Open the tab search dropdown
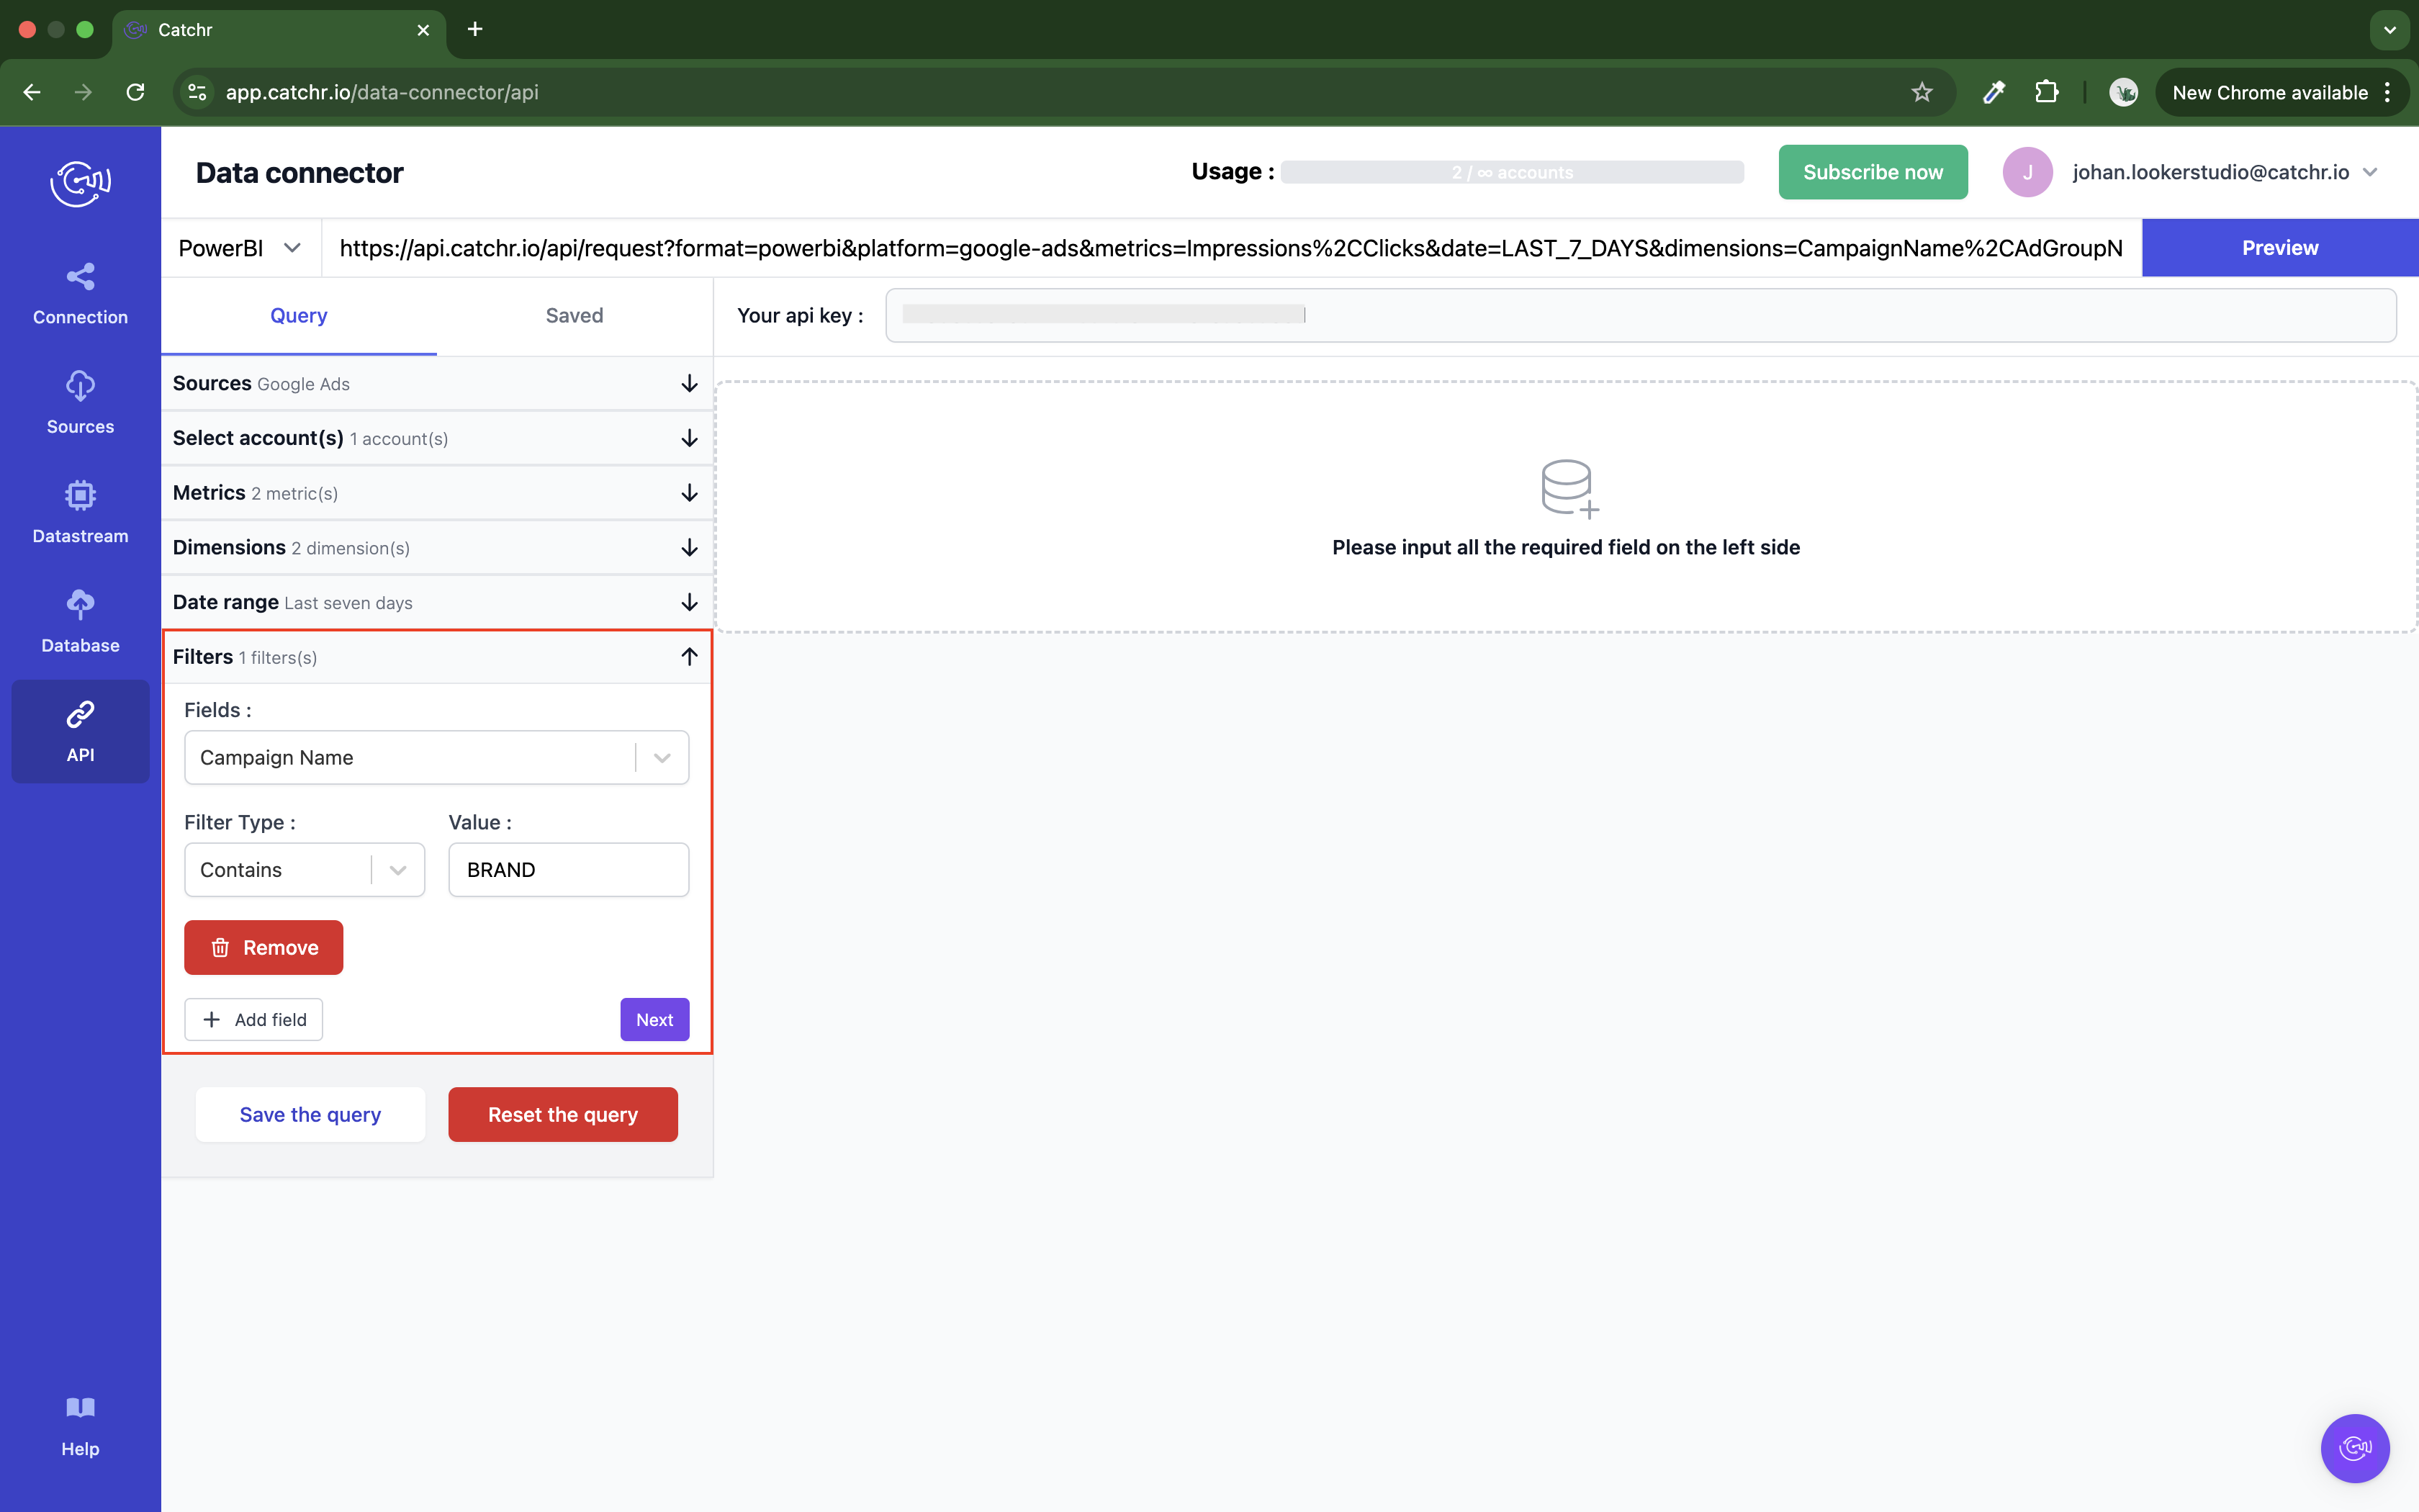The height and width of the screenshot is (1512, 2419). [x=2389, y=30]
